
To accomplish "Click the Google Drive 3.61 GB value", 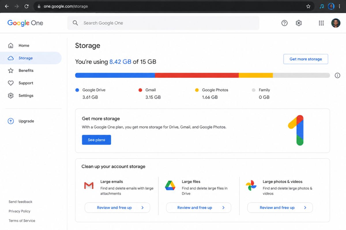I will [90, 97].
